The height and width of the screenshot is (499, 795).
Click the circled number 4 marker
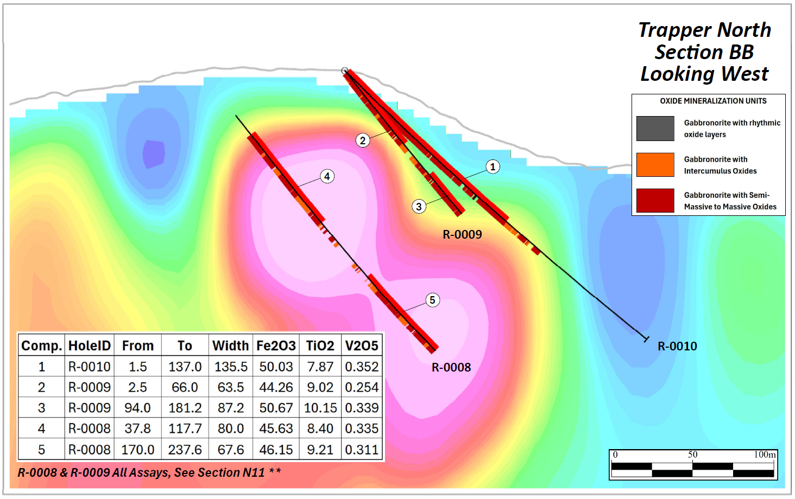pyautogui.click(x=327, y=176)
